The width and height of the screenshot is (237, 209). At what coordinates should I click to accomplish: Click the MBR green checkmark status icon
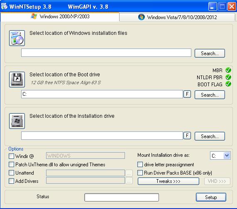228,70
